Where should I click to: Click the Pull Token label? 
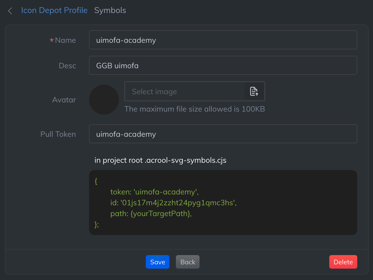(58, 134)
